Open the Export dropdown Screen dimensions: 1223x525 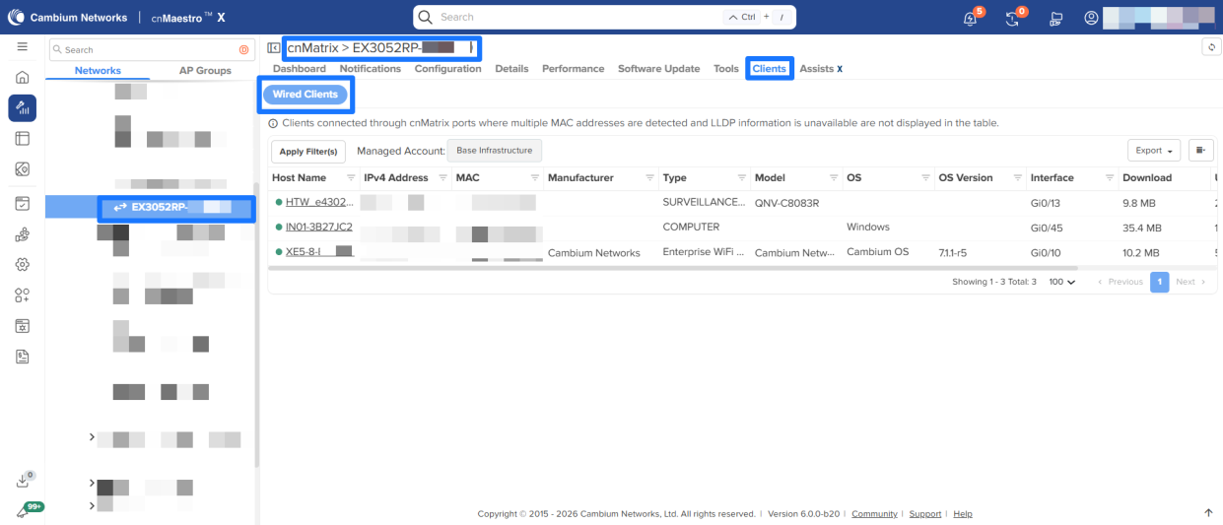click(x=1154, y=151)
